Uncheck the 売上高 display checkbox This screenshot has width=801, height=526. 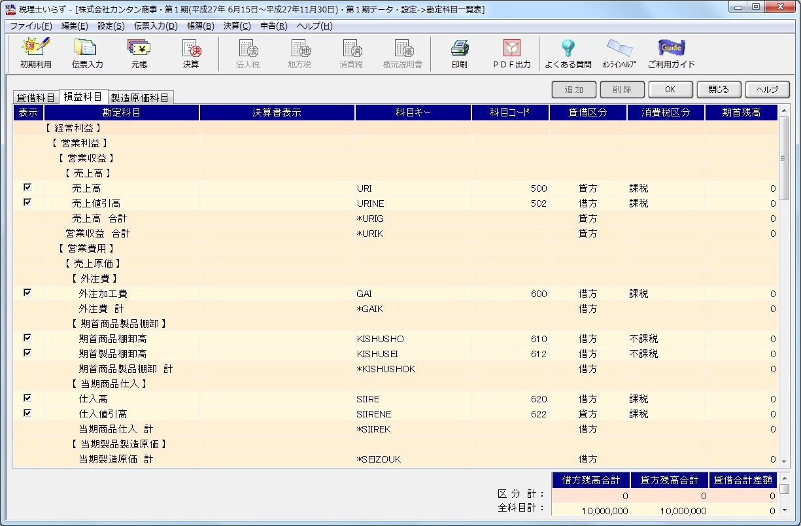(x=27, y=188)
